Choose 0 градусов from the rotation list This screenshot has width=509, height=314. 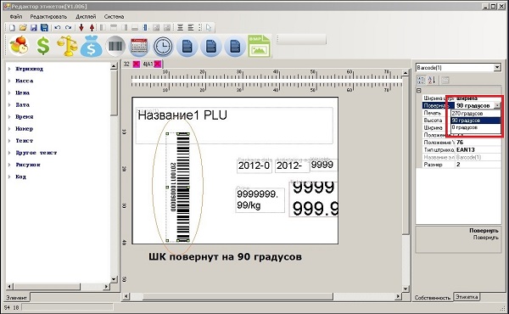(x=476, y=127)
